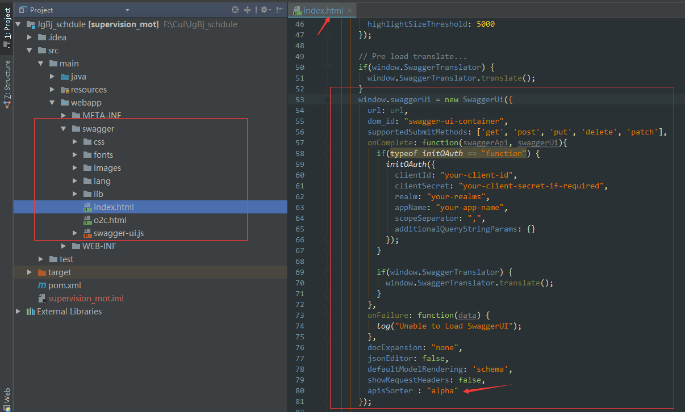The width and height of the screenshot is (685, 412).
Task: Expand the External Libraries arrow
Action: 18,312
